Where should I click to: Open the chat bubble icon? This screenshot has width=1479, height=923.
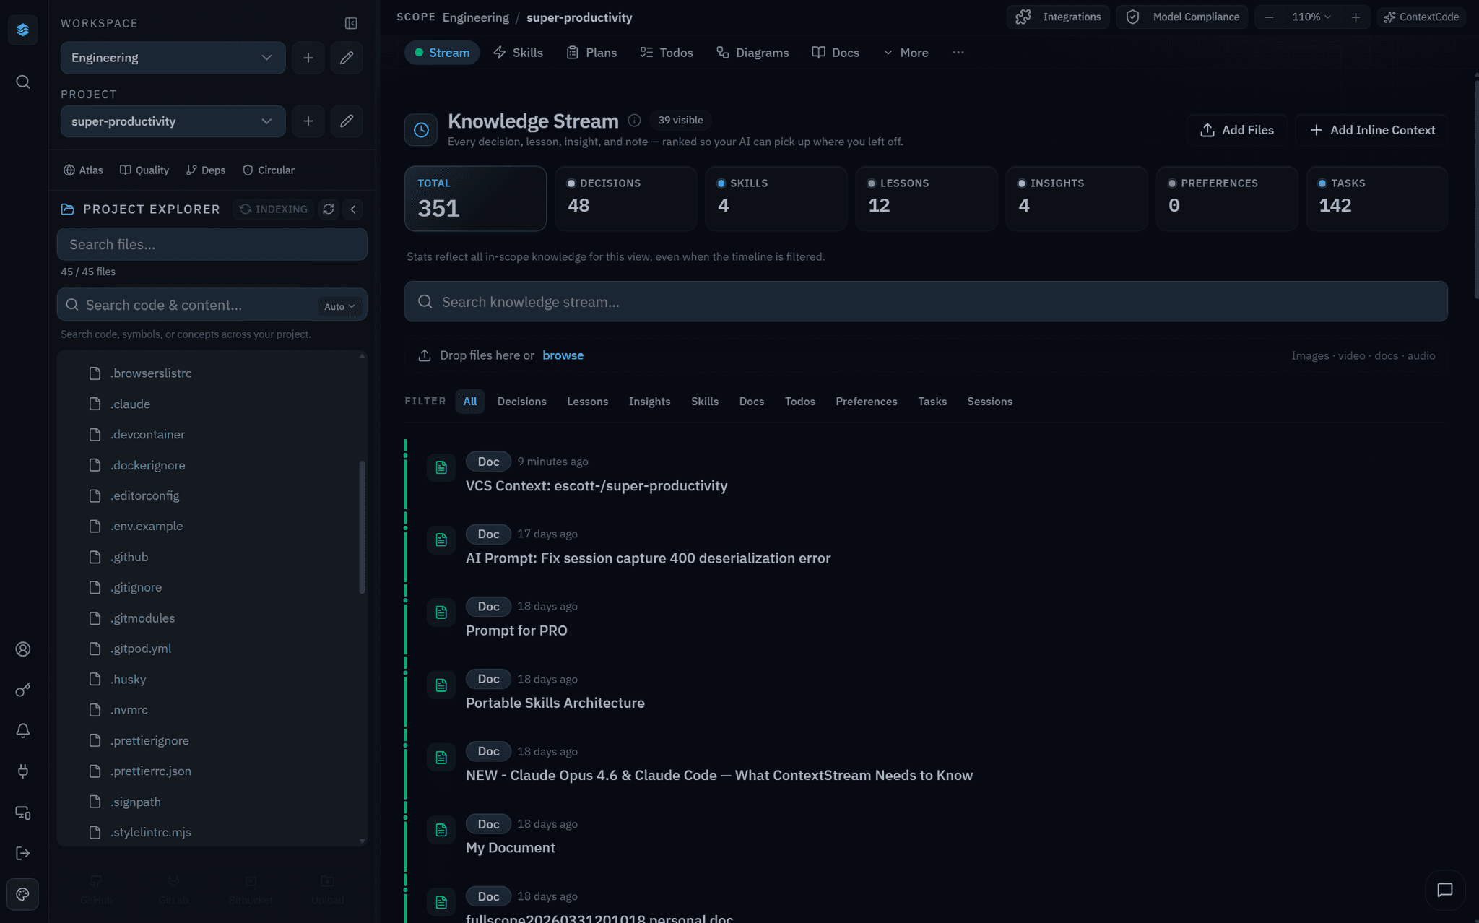(1444, 890)
